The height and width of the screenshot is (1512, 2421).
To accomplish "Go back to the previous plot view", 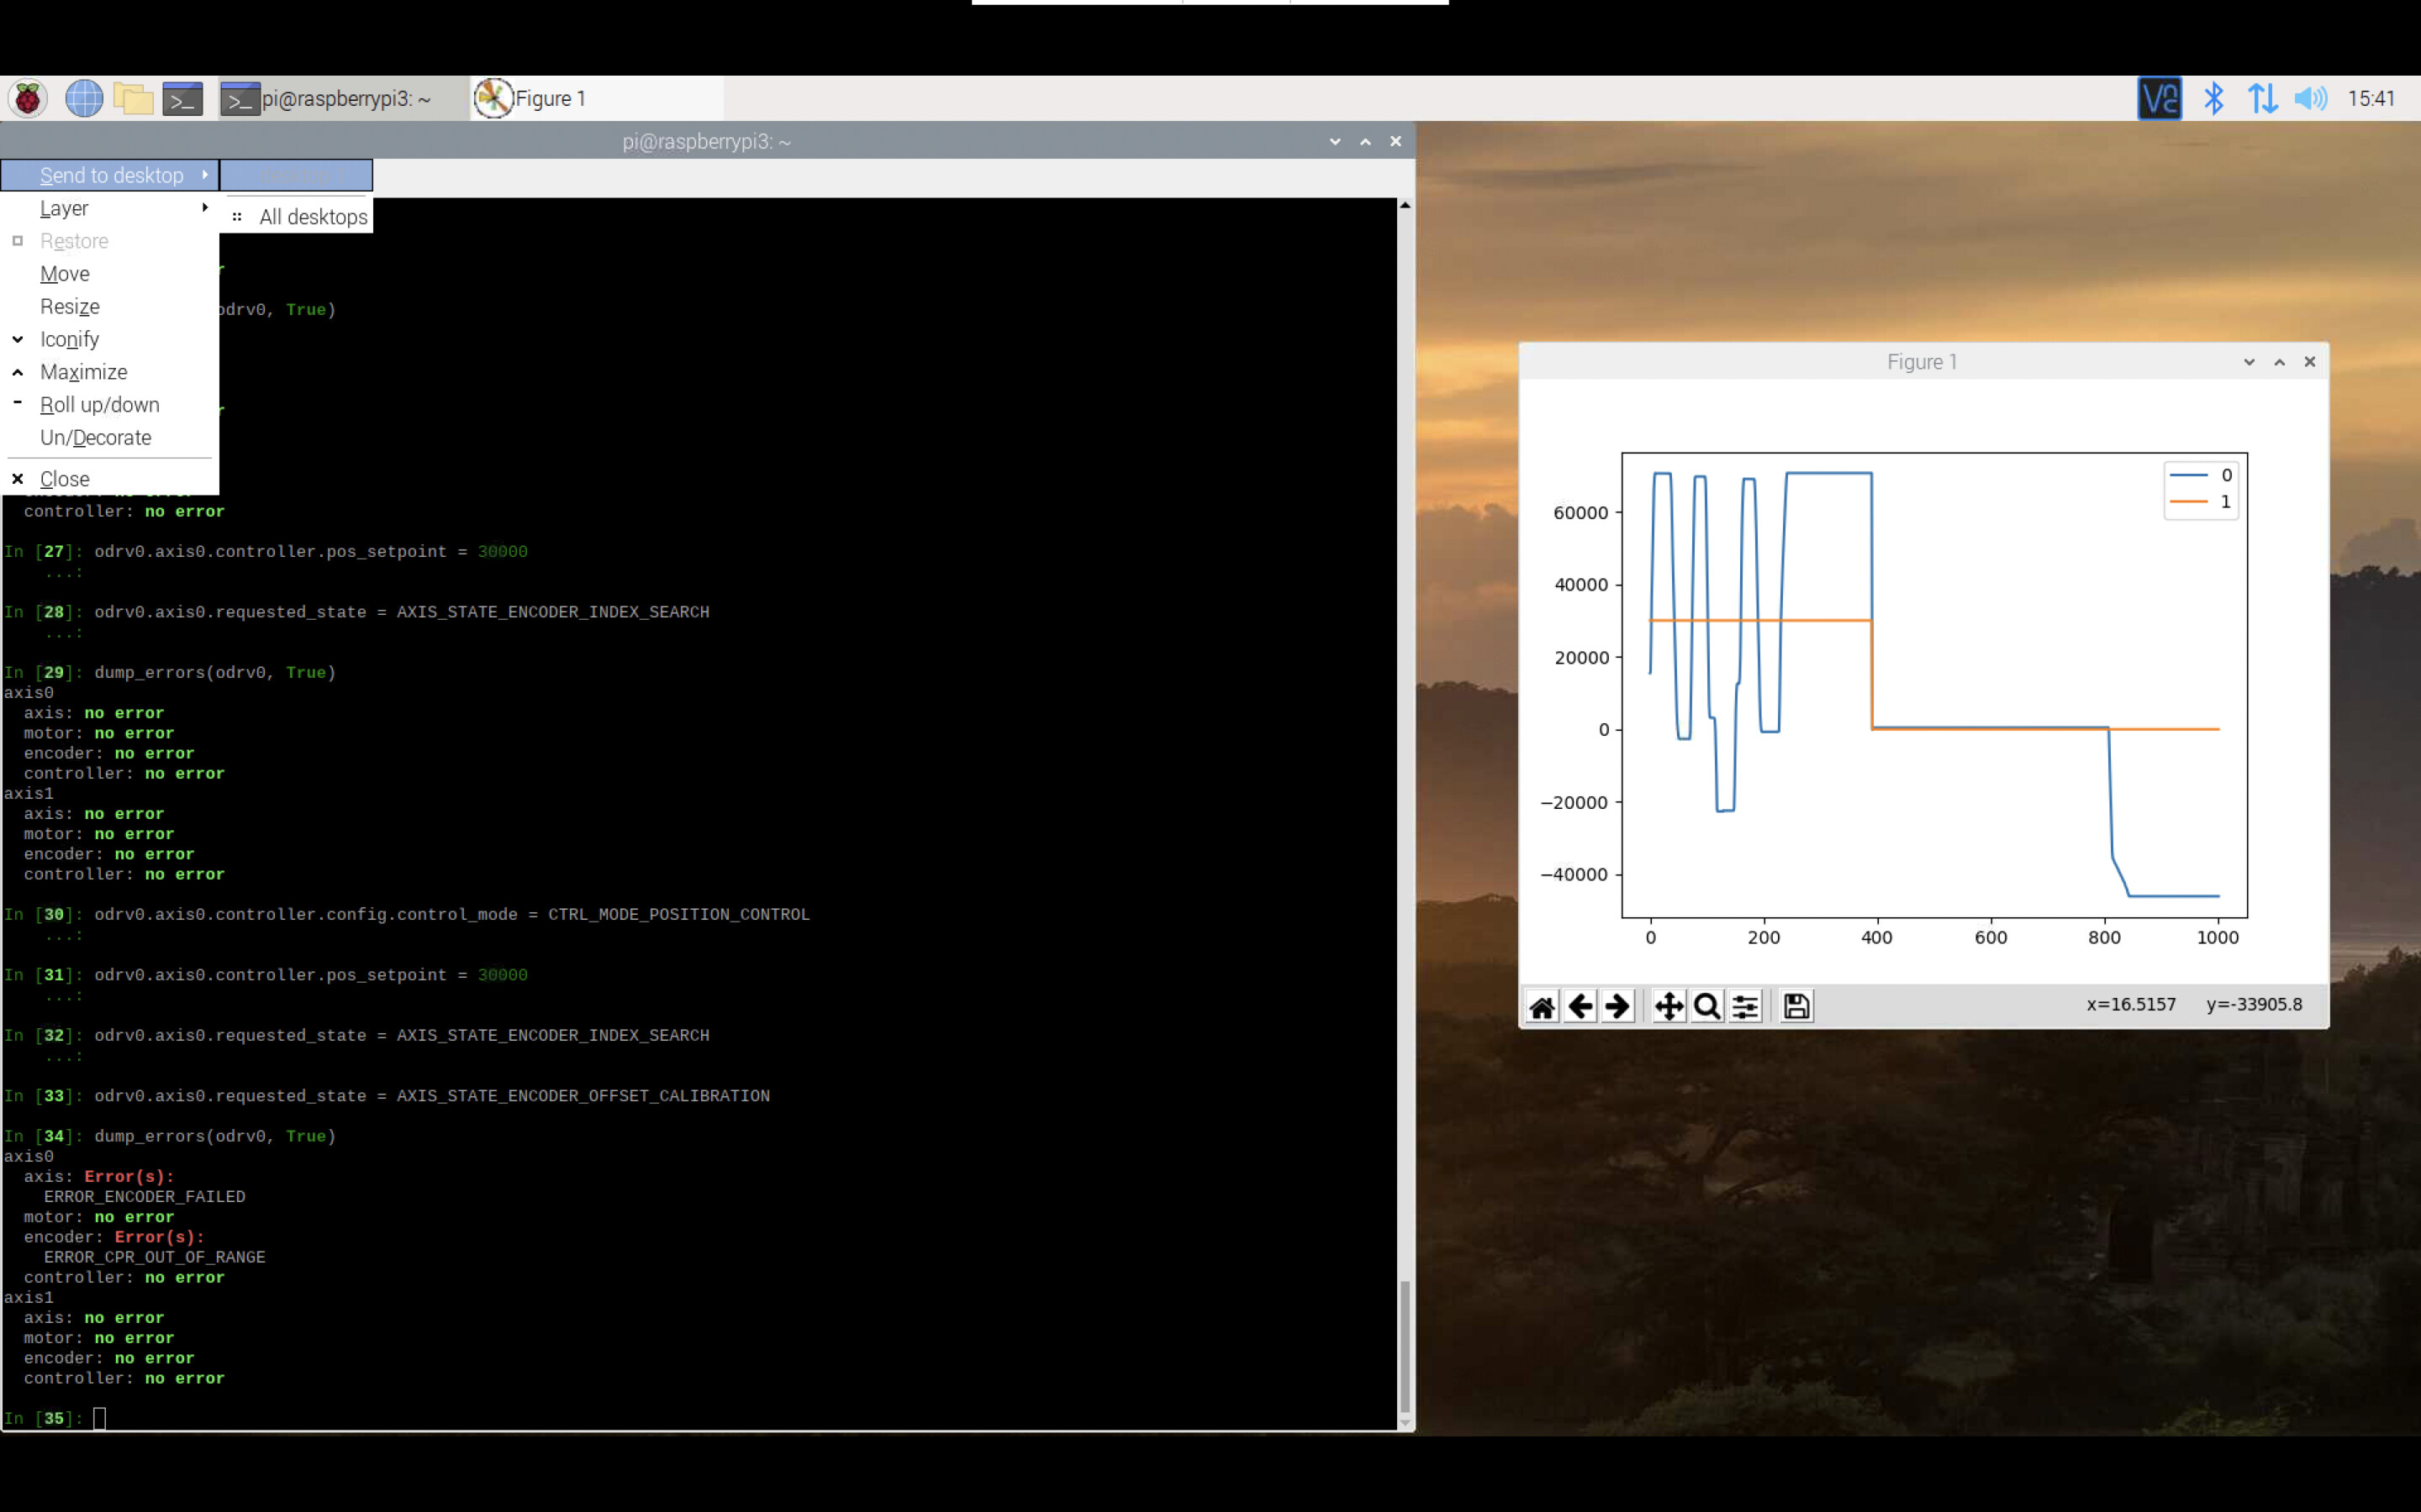I will point(1579,1005).
